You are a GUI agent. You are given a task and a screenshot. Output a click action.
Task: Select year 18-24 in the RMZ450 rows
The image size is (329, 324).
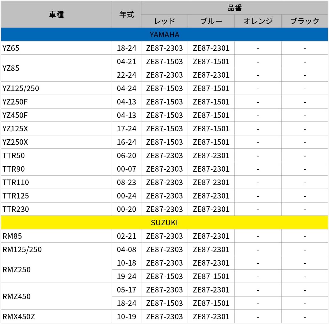[x=127, y=303]
